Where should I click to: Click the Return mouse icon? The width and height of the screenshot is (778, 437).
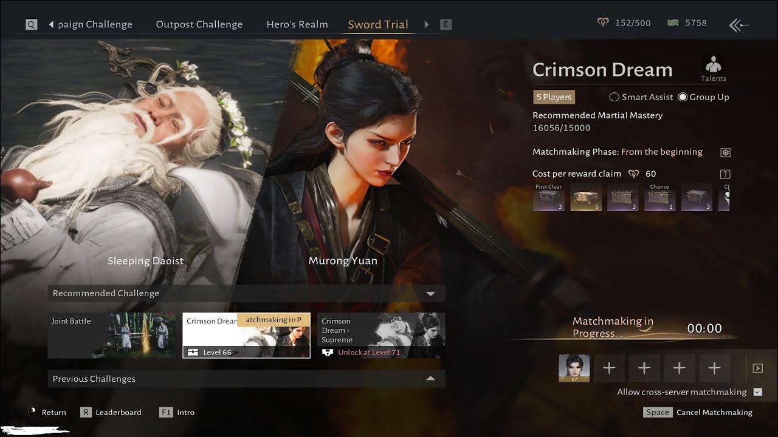32,412
